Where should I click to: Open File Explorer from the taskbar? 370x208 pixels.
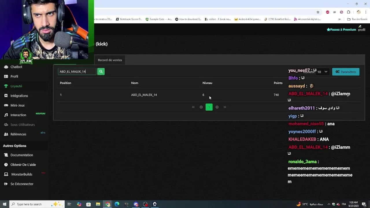tap(98, 204)
